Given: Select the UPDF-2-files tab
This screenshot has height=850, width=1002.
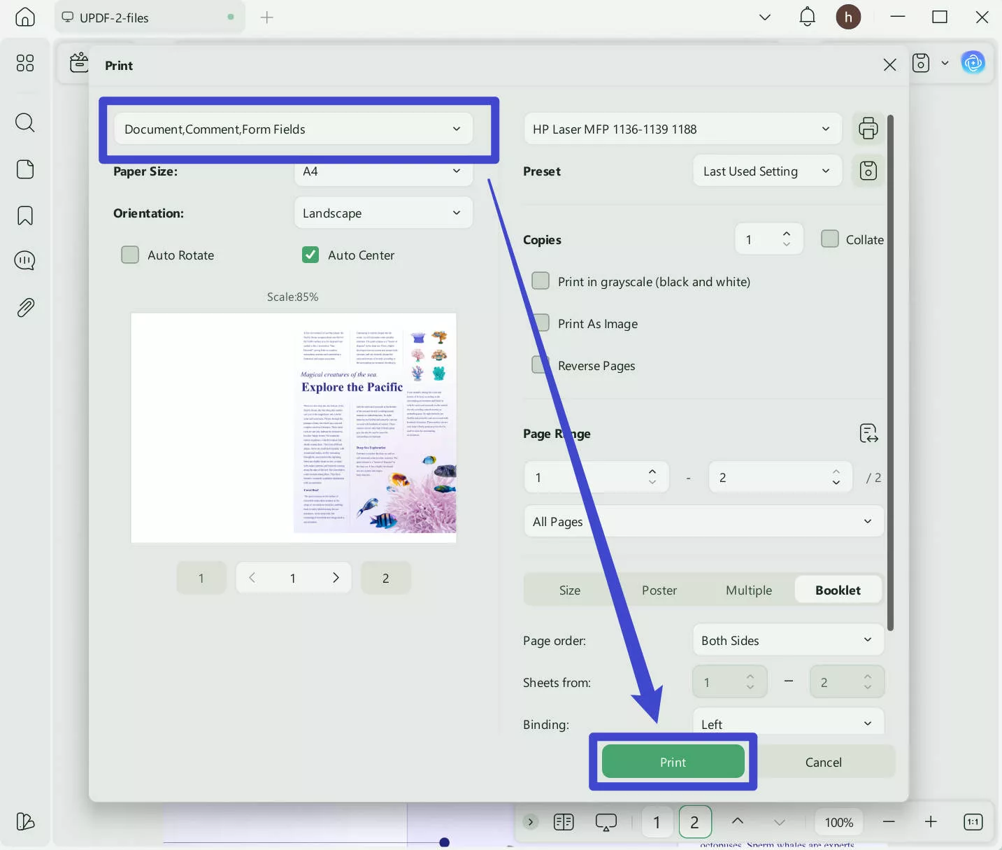Looking at the screenshot, I should [150, 17].
